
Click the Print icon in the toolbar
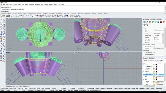coord(9,16)
